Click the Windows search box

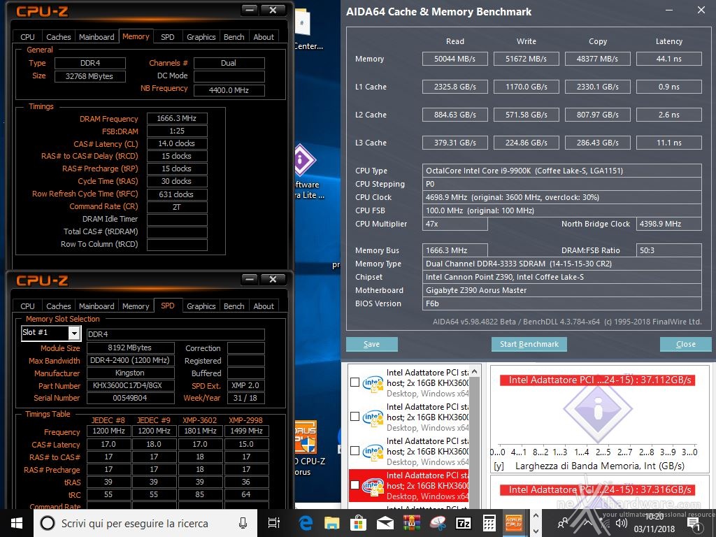click(x=145, y=523)
